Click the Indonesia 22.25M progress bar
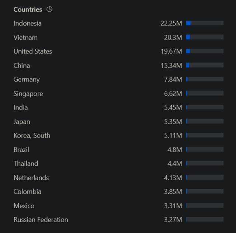The height and width of the screenshot is (233, 236). (x=205, y=23)
